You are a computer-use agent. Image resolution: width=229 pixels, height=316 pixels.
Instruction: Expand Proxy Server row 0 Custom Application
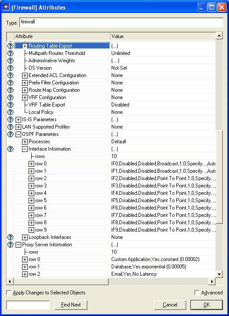[x=25, y=259]
